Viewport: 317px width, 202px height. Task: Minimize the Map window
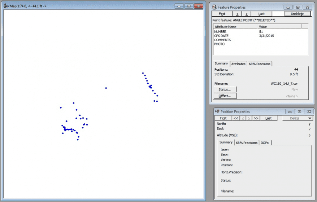coord(179,6)
